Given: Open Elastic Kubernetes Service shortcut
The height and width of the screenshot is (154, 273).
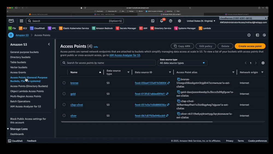Looking at the screenshot, I should coord(74,28).
